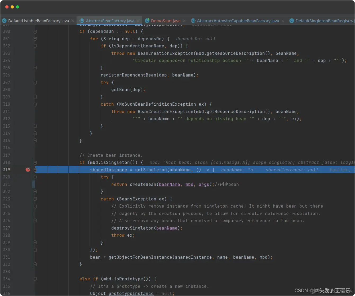Collapse the BeansException catch fold at line 323
The height and width of the screenshot is (296, 355).
pos(35,199)
